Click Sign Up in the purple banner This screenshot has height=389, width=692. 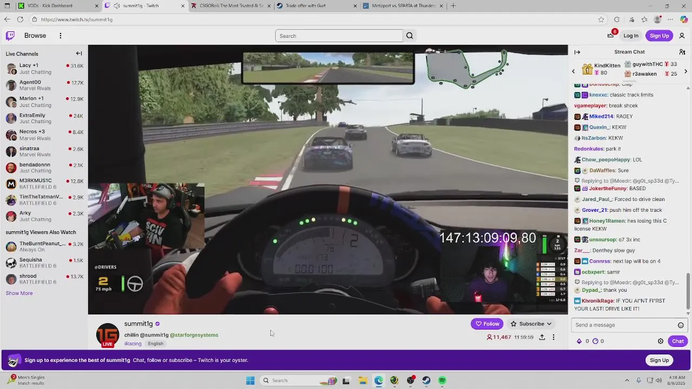[659, 360]
